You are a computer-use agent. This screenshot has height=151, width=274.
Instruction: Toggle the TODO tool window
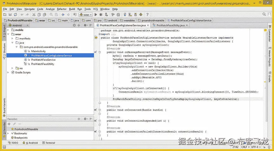tap(13, 143)
